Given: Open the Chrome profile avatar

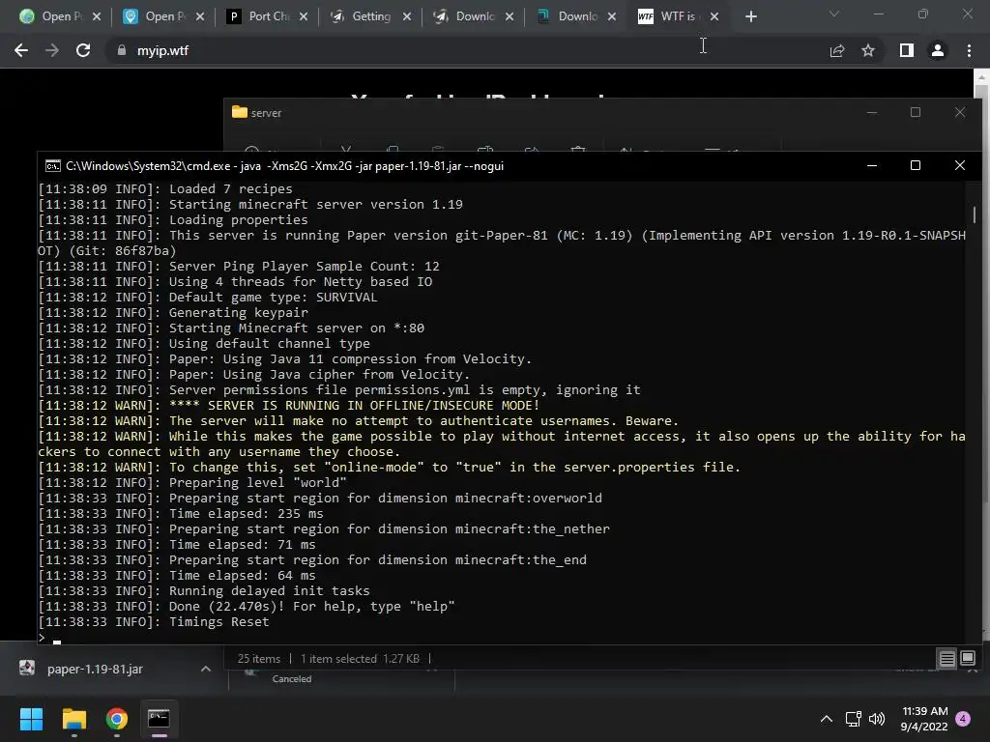Looking at the screenshot, I should (x=938, y=50).
